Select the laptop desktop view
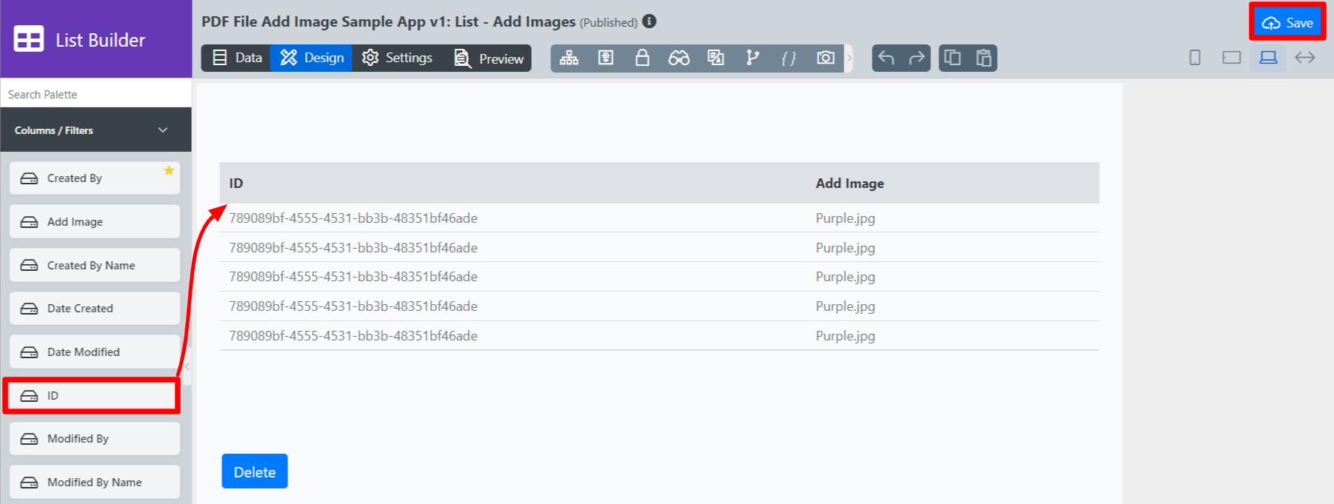Viewport: 1334px width, 504px height. coord(1268,58)
